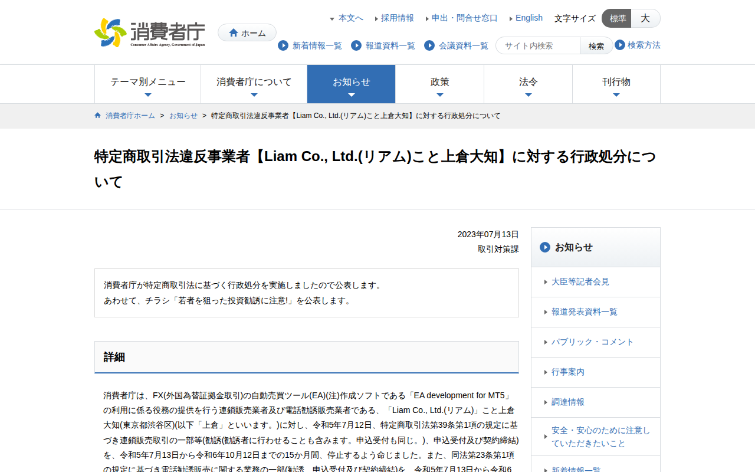Click the Consumer Affairs Agency logo
This screenshot has height=472, width=755.
click(150, 32)
